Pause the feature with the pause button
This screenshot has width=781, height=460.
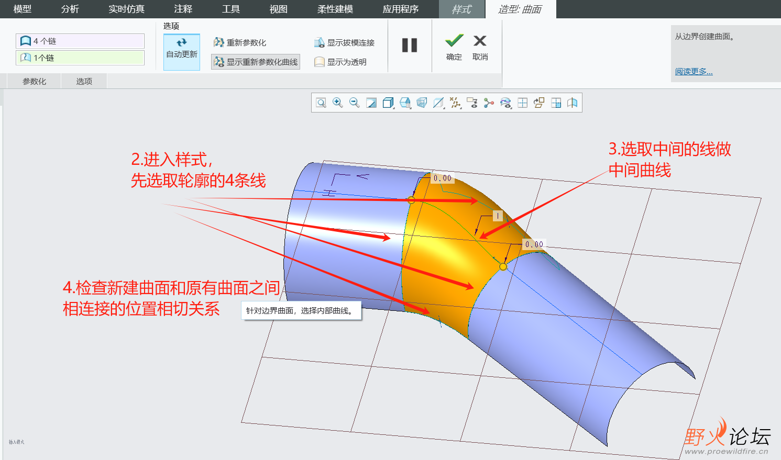coord(410,46)
